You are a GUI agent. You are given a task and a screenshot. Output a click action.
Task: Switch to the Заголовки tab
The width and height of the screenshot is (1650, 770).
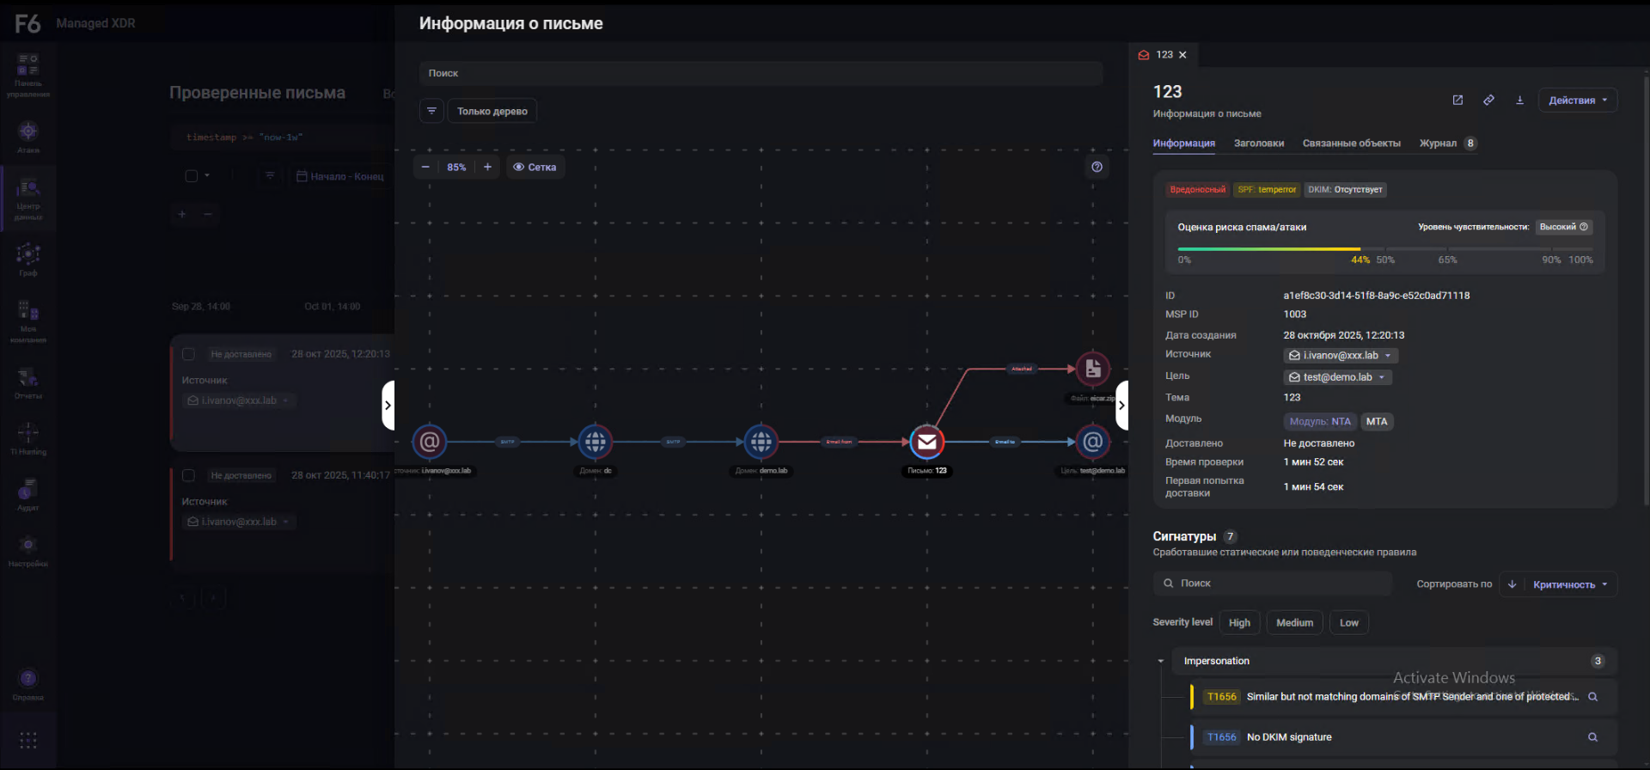tap(1258, 144)
